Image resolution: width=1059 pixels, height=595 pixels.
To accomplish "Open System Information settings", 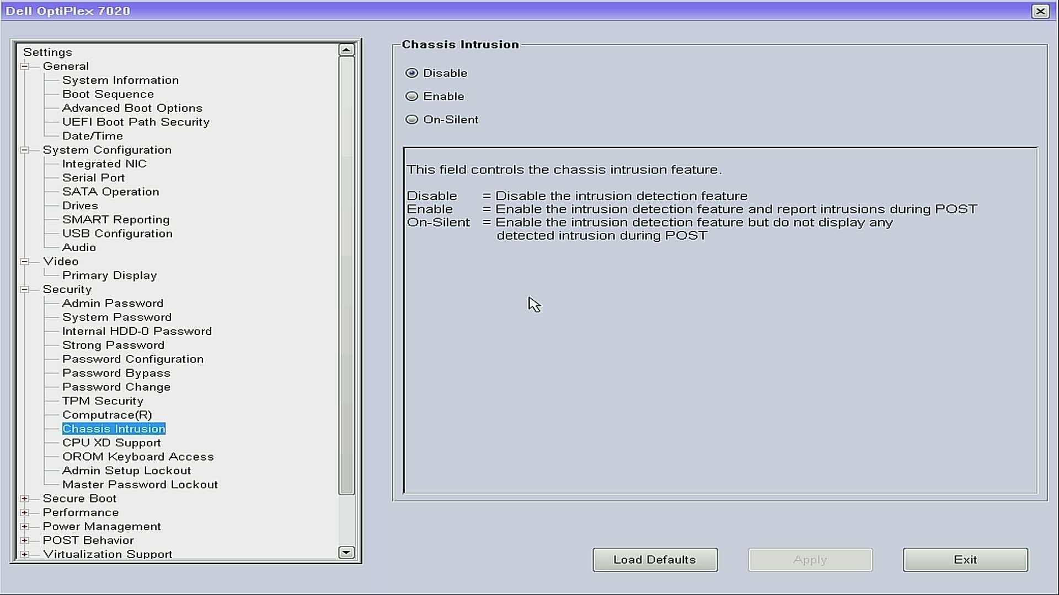I will (x=120, y=80).
